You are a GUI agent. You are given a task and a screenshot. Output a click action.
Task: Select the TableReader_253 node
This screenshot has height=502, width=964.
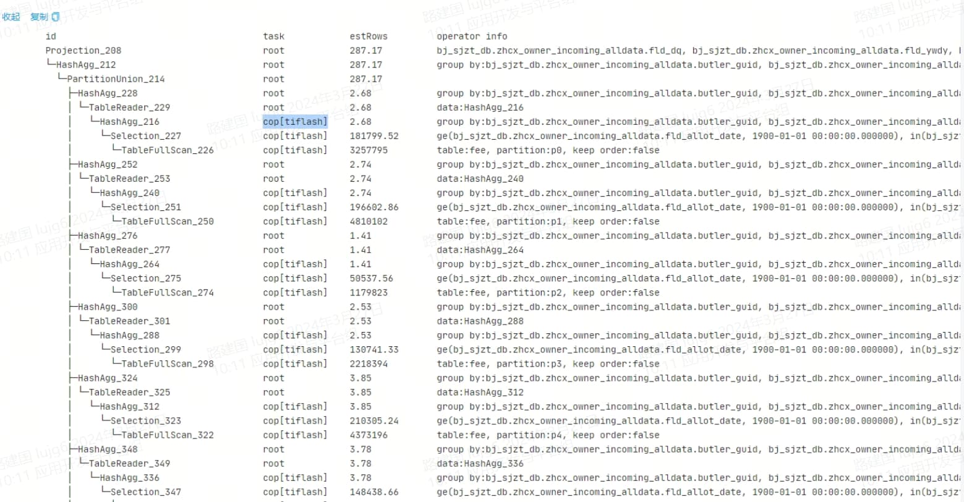129,179
